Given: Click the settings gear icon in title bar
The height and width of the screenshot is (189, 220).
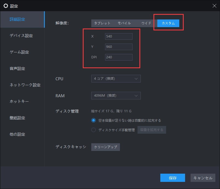Looking at the screenshot, I should (5, 6).
